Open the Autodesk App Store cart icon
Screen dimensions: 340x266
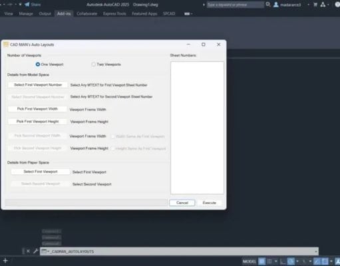click(x=315, y=5)
